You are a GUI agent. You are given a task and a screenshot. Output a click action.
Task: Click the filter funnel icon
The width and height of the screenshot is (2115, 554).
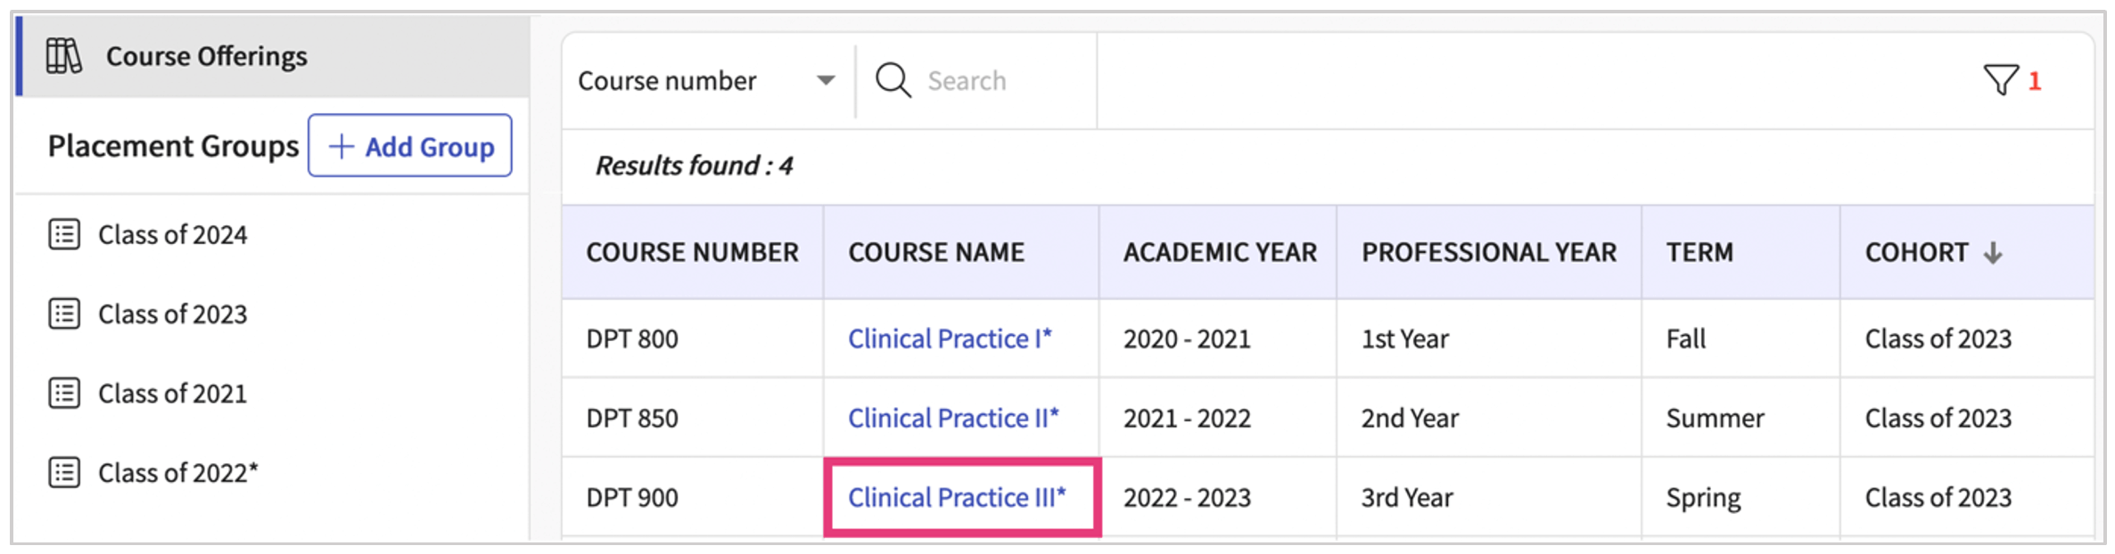[x=2000, y=80]
